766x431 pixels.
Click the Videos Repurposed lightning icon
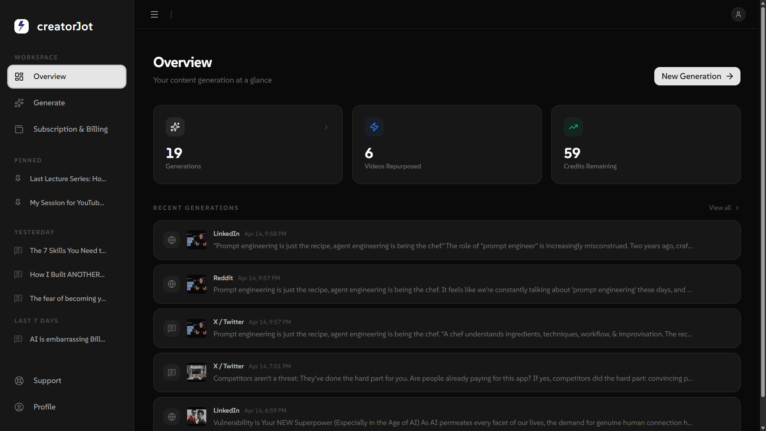(374, 127)
